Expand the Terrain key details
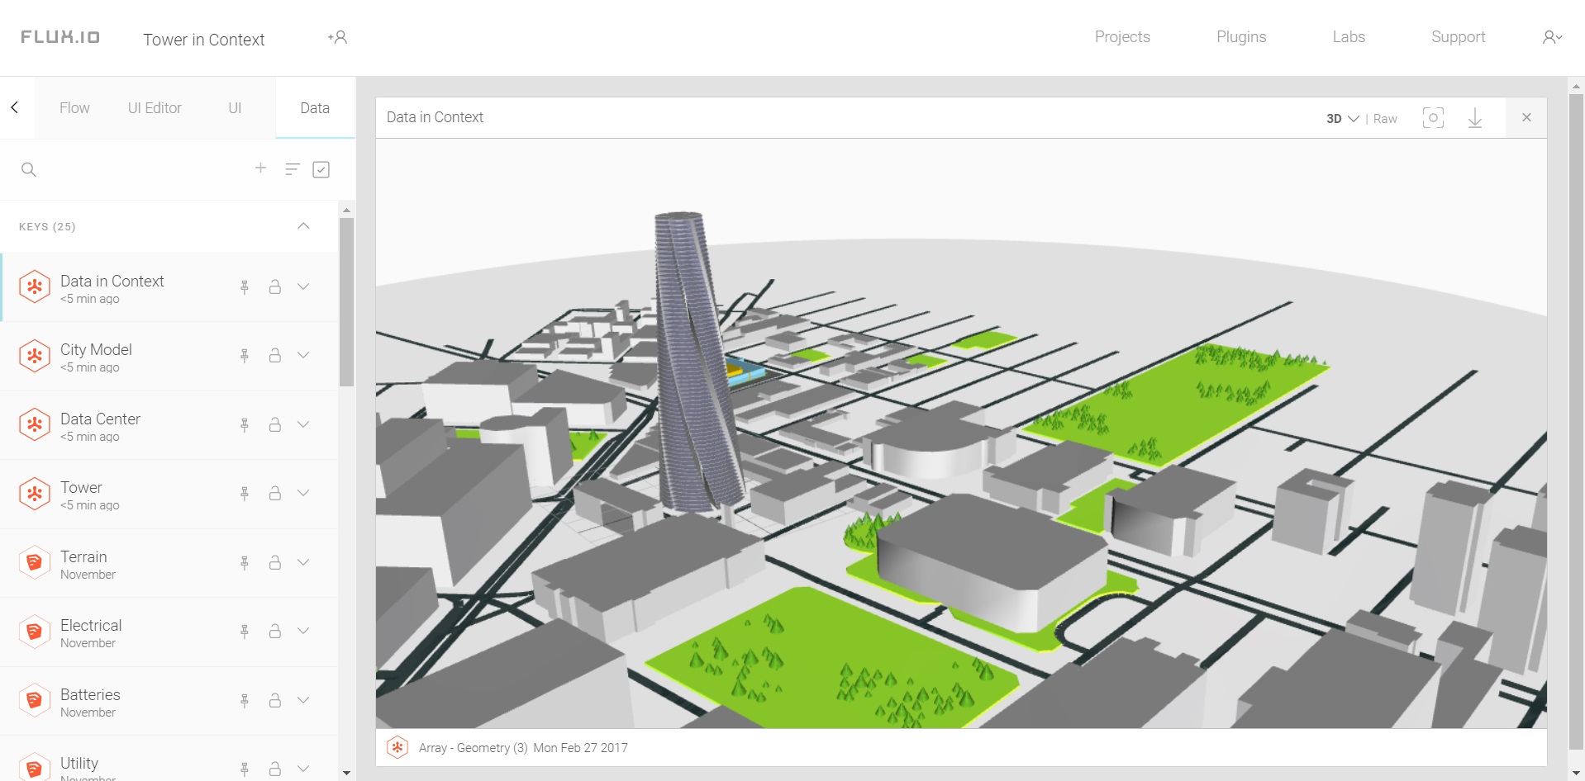This screenshot has height=781, width=1585. [303, 562]
